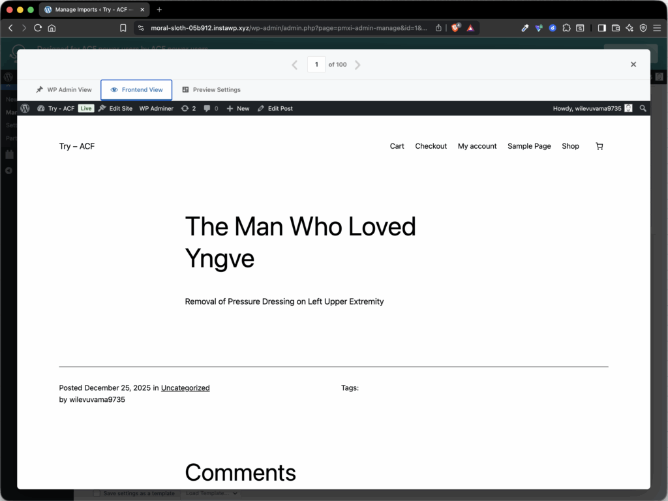
Task: Open the updates icon showing 2
Action: [x=189, y=109]
